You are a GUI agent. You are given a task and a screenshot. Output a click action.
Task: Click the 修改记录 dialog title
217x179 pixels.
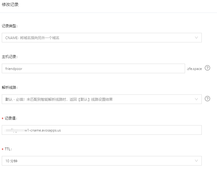click(x=10, y=4)
